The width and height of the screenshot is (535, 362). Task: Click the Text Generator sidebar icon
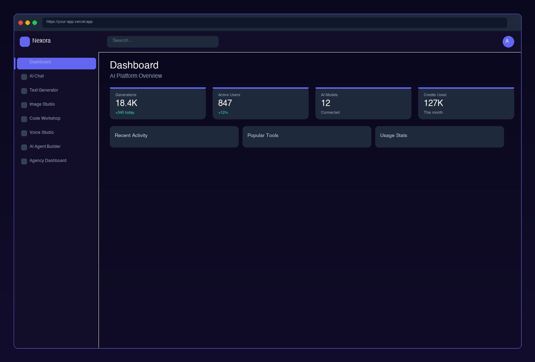coord(24,91)
